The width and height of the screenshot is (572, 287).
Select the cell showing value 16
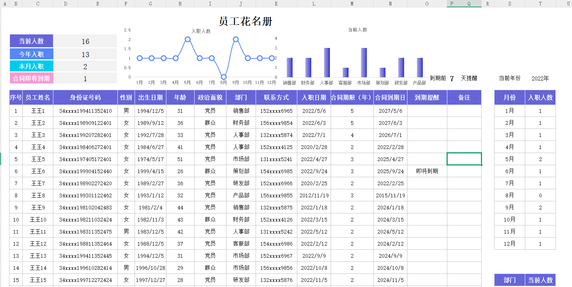[86, 41]
